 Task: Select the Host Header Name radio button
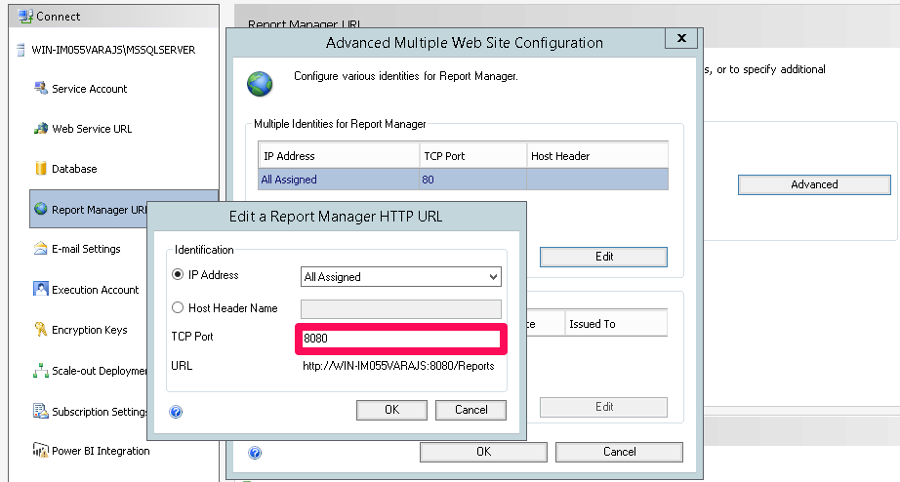click(178, 307)
